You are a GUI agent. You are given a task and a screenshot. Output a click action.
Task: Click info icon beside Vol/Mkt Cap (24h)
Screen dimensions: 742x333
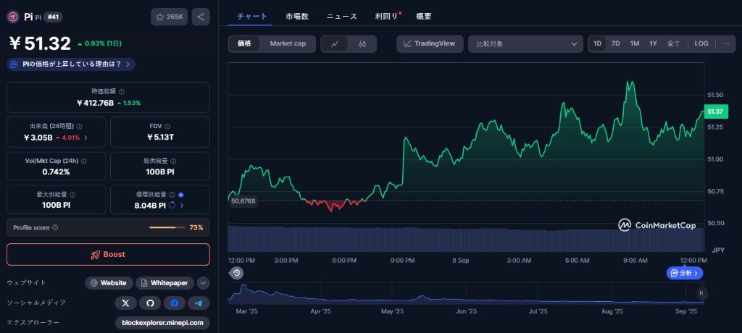(x=84, y=161)
